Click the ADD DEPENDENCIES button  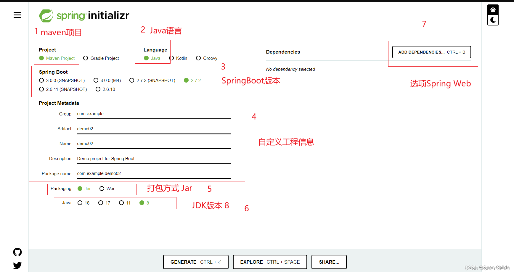click(431, 52)
